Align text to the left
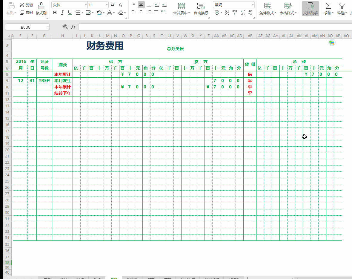Image resolution: width=352 pixels, height=279 pixels. pos(133,13)
